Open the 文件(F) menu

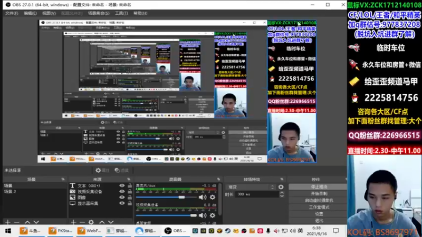click(12, 13)
